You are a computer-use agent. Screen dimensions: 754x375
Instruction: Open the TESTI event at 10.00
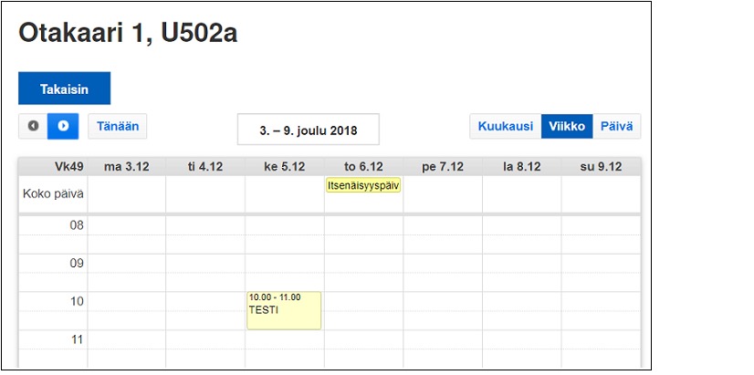tap(284, 310)
